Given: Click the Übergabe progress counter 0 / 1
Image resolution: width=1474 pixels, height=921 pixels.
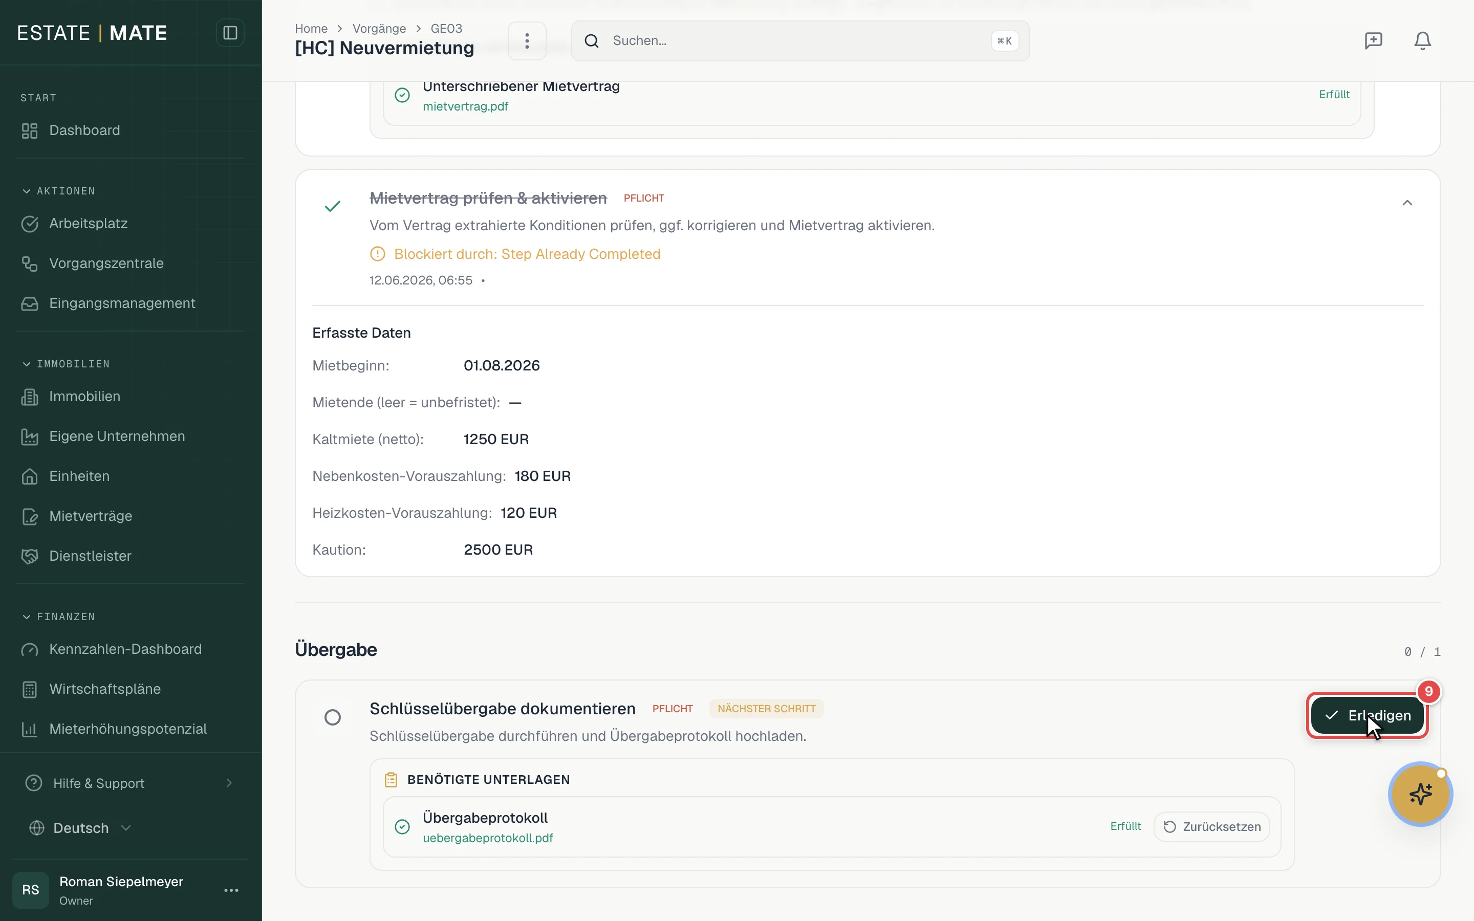Looking at the screenshot, I should coord(1422,652).
